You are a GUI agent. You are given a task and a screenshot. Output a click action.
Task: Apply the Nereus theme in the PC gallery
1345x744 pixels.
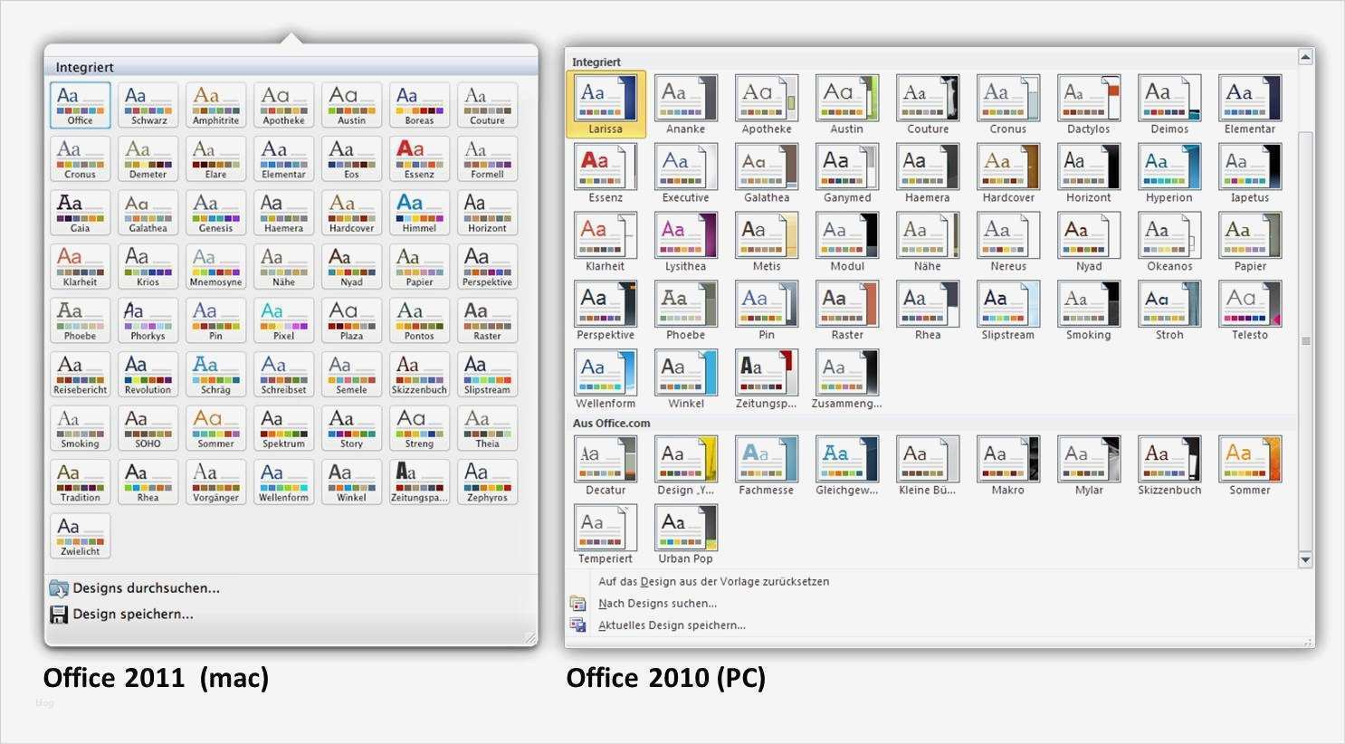pyautogui.click(x=1008, y=242)
